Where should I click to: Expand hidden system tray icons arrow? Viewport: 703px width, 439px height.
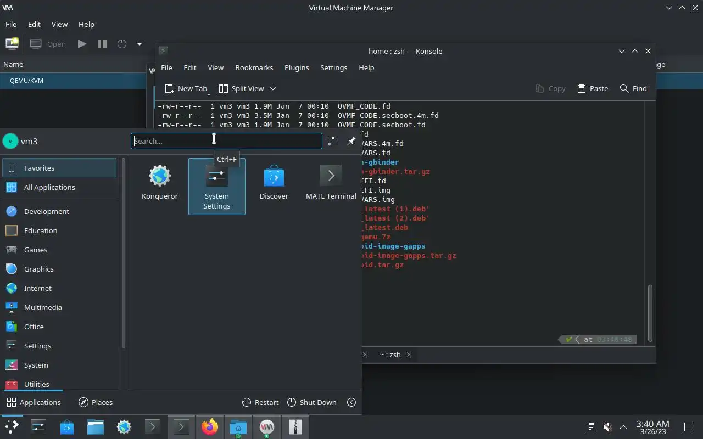[x=623, y=427]
